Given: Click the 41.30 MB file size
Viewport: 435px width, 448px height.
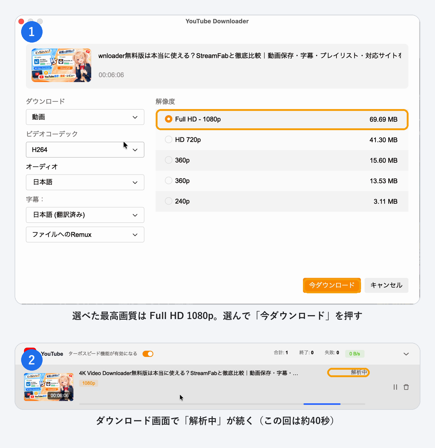Looking at the screenshot, I should pyautogui.click(x=383, y=140).
